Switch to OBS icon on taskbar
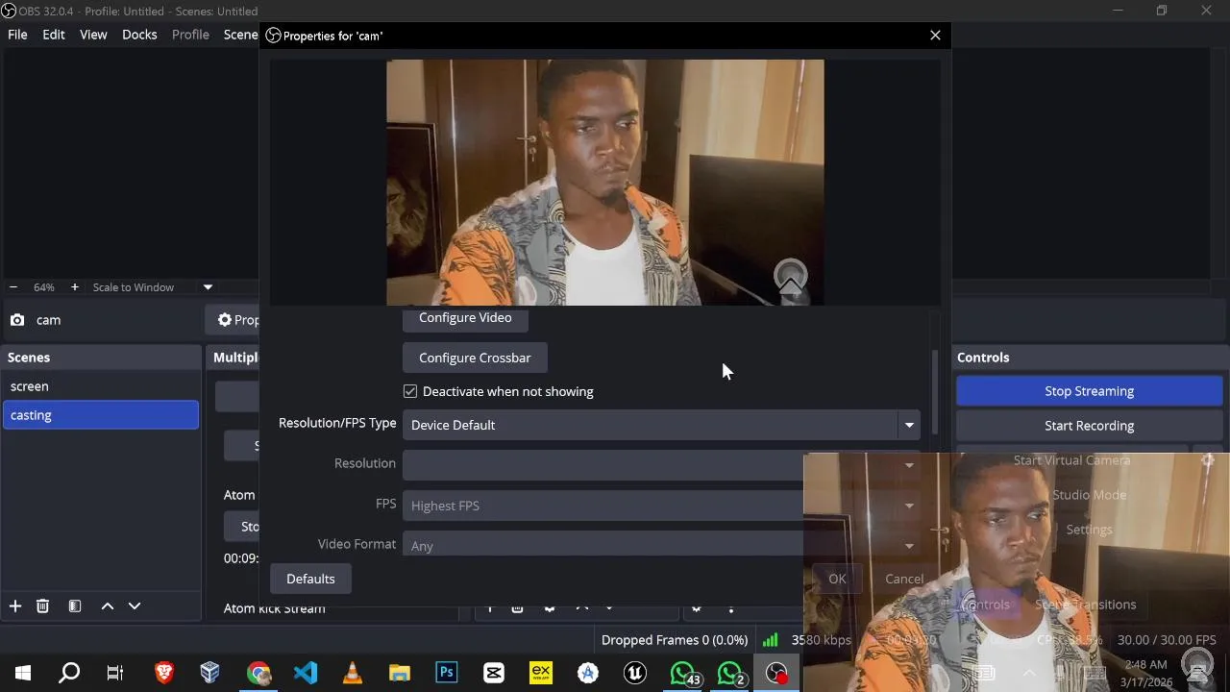Viewport: 1230px width, 692px height. (x=776, y=673)
